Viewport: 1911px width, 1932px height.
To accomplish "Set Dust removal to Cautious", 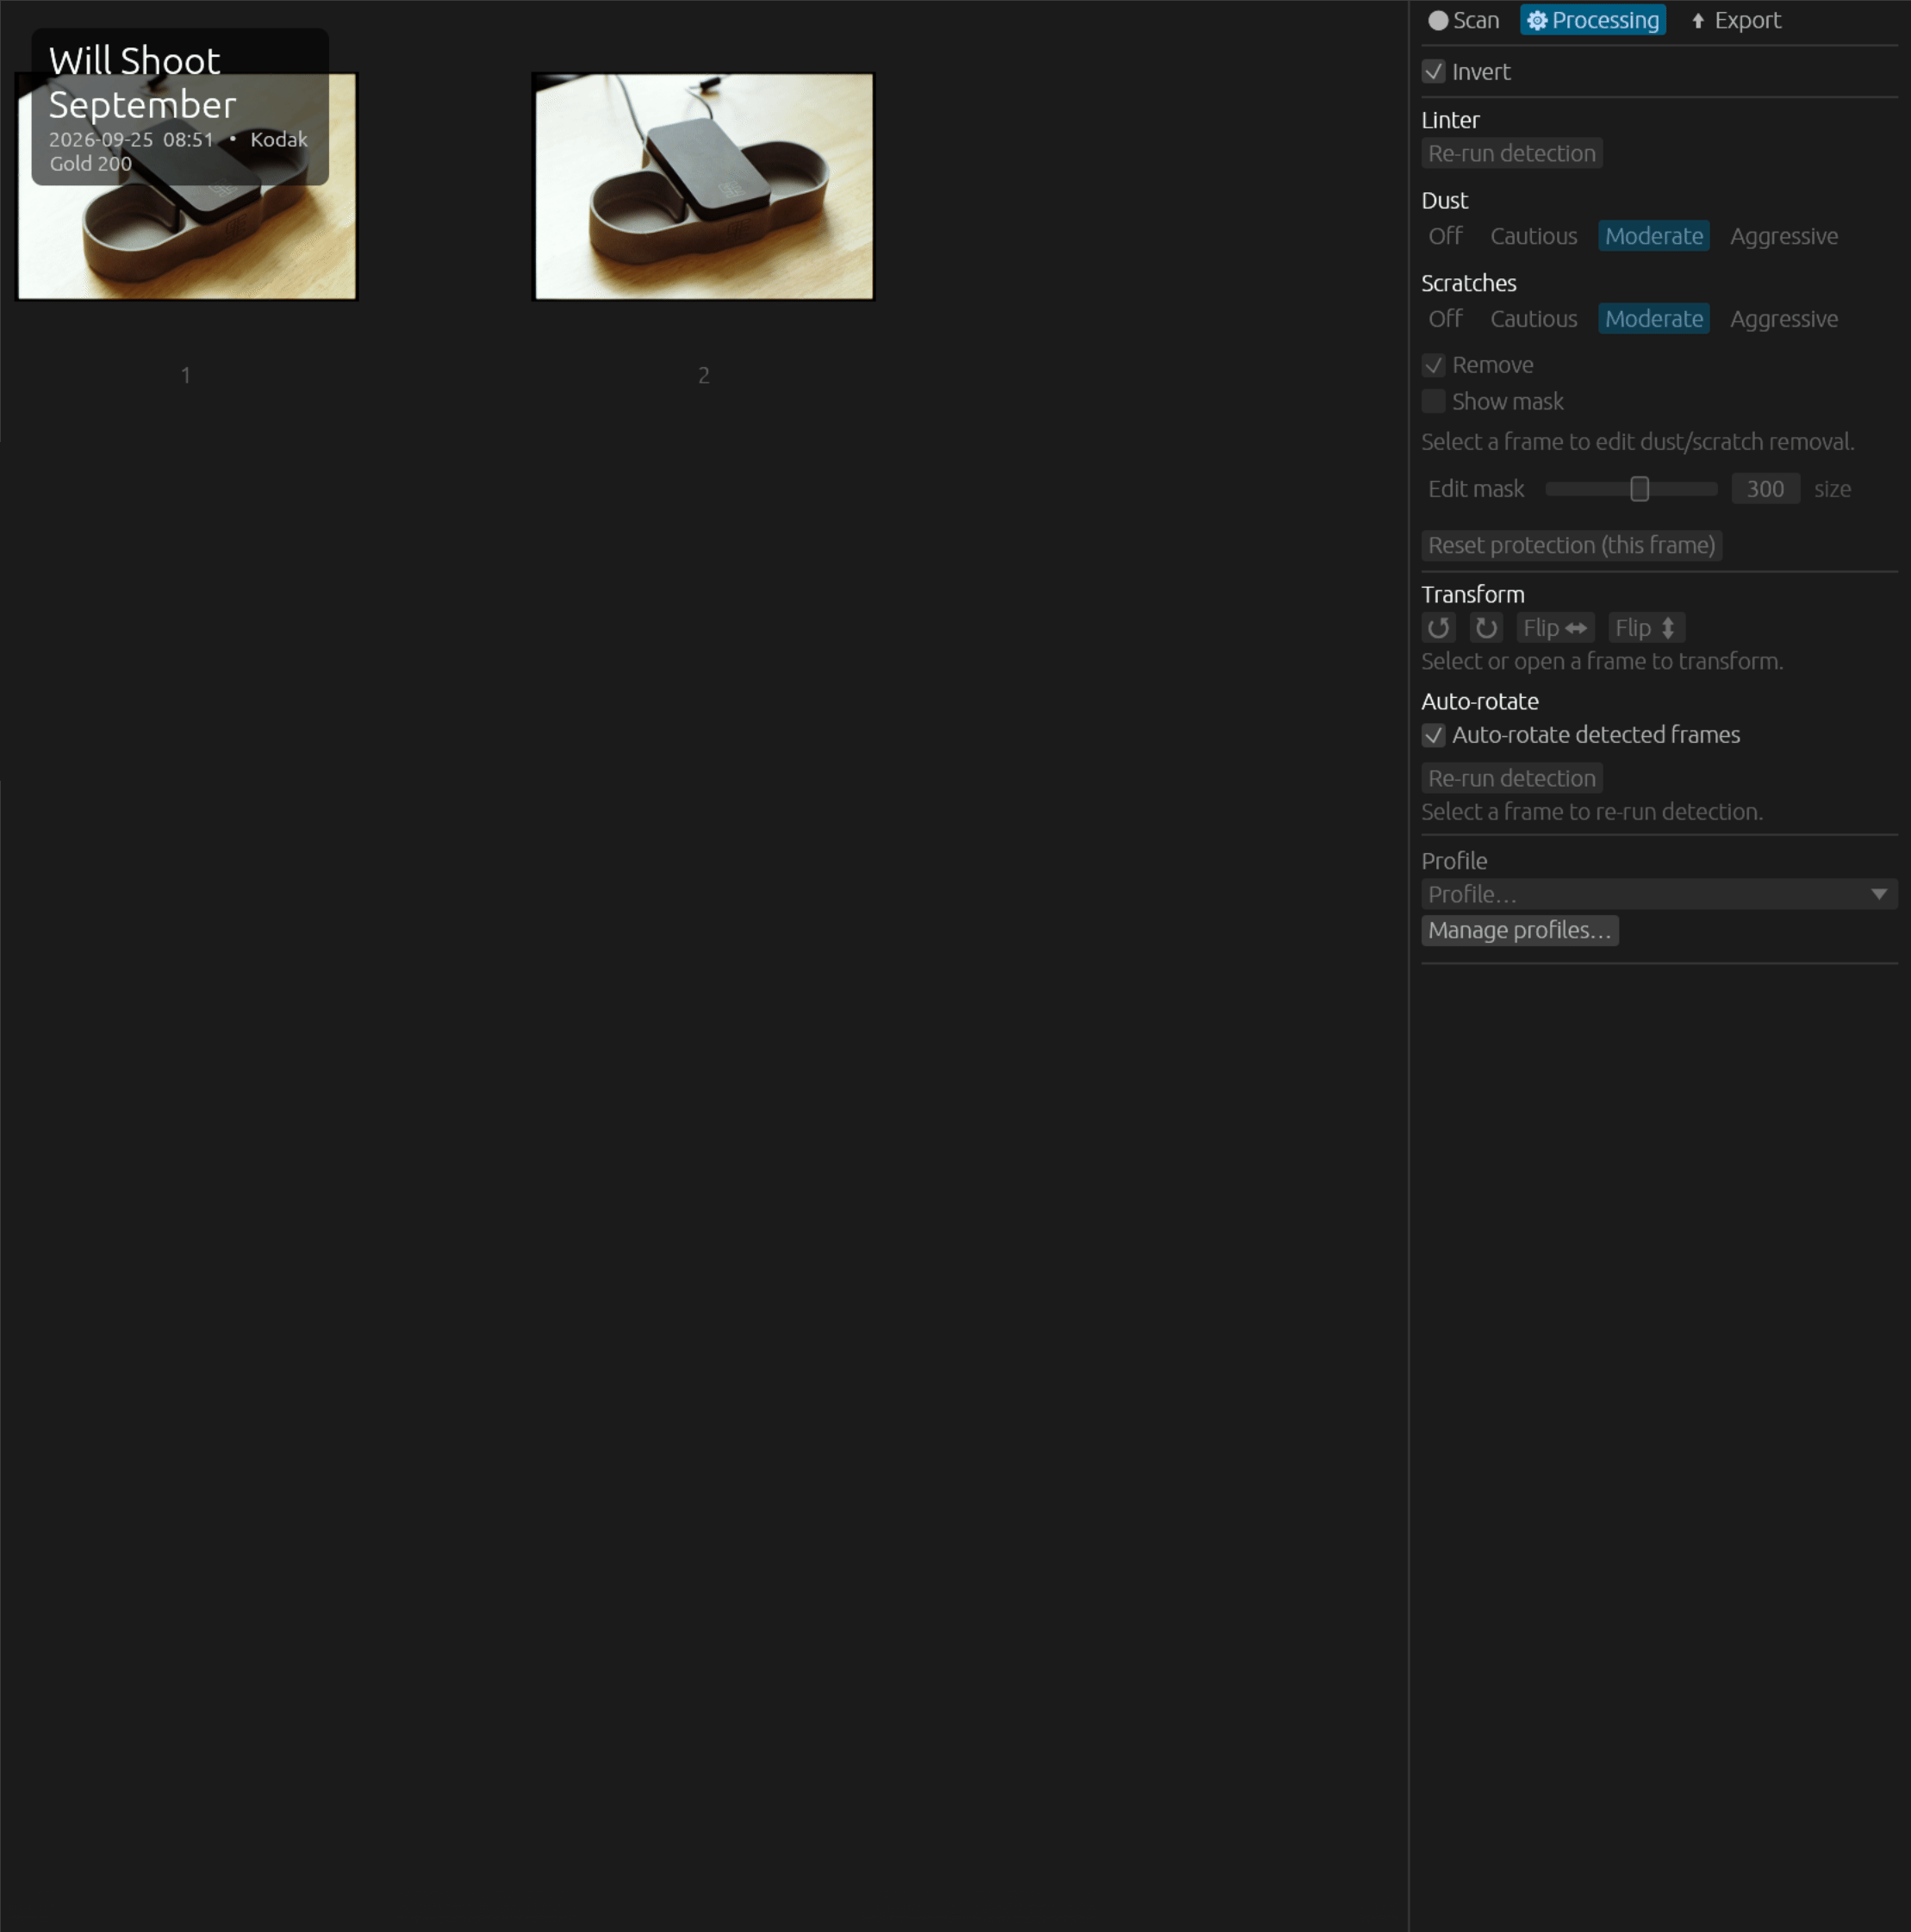I will pos(1533,236).
